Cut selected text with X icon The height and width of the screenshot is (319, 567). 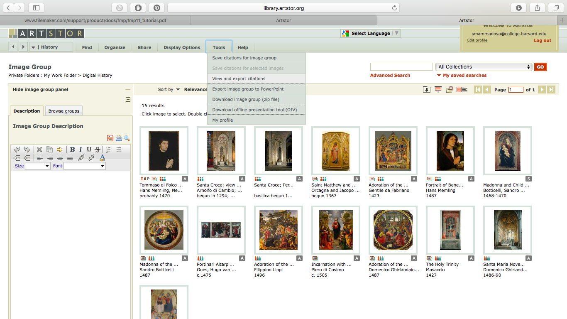[x=39, y=150]
